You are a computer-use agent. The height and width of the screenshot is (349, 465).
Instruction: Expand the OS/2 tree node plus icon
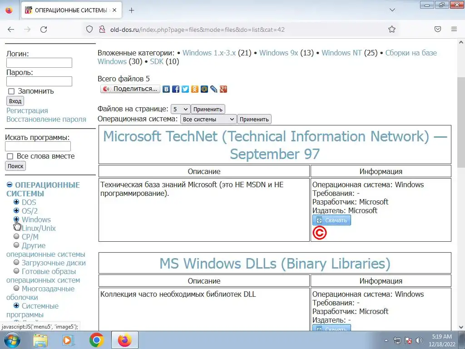(16, 210)
